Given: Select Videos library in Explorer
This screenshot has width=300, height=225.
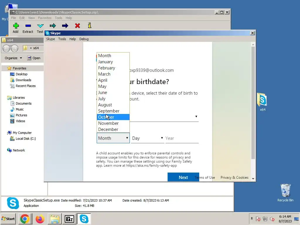Looking at the screenshot, I should click(x=20, y=121).
